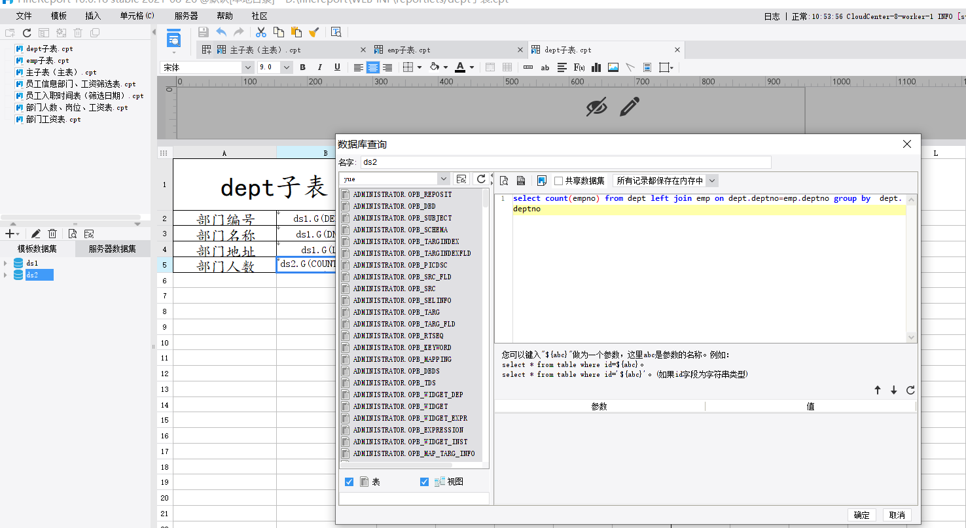Click the Copy icon in main toolbar
Viewport: 966px width, 528px height.
(279, 32)
